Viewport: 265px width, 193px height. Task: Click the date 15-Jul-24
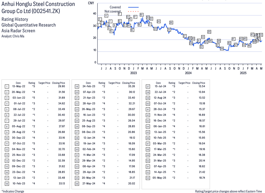point(160,86)
